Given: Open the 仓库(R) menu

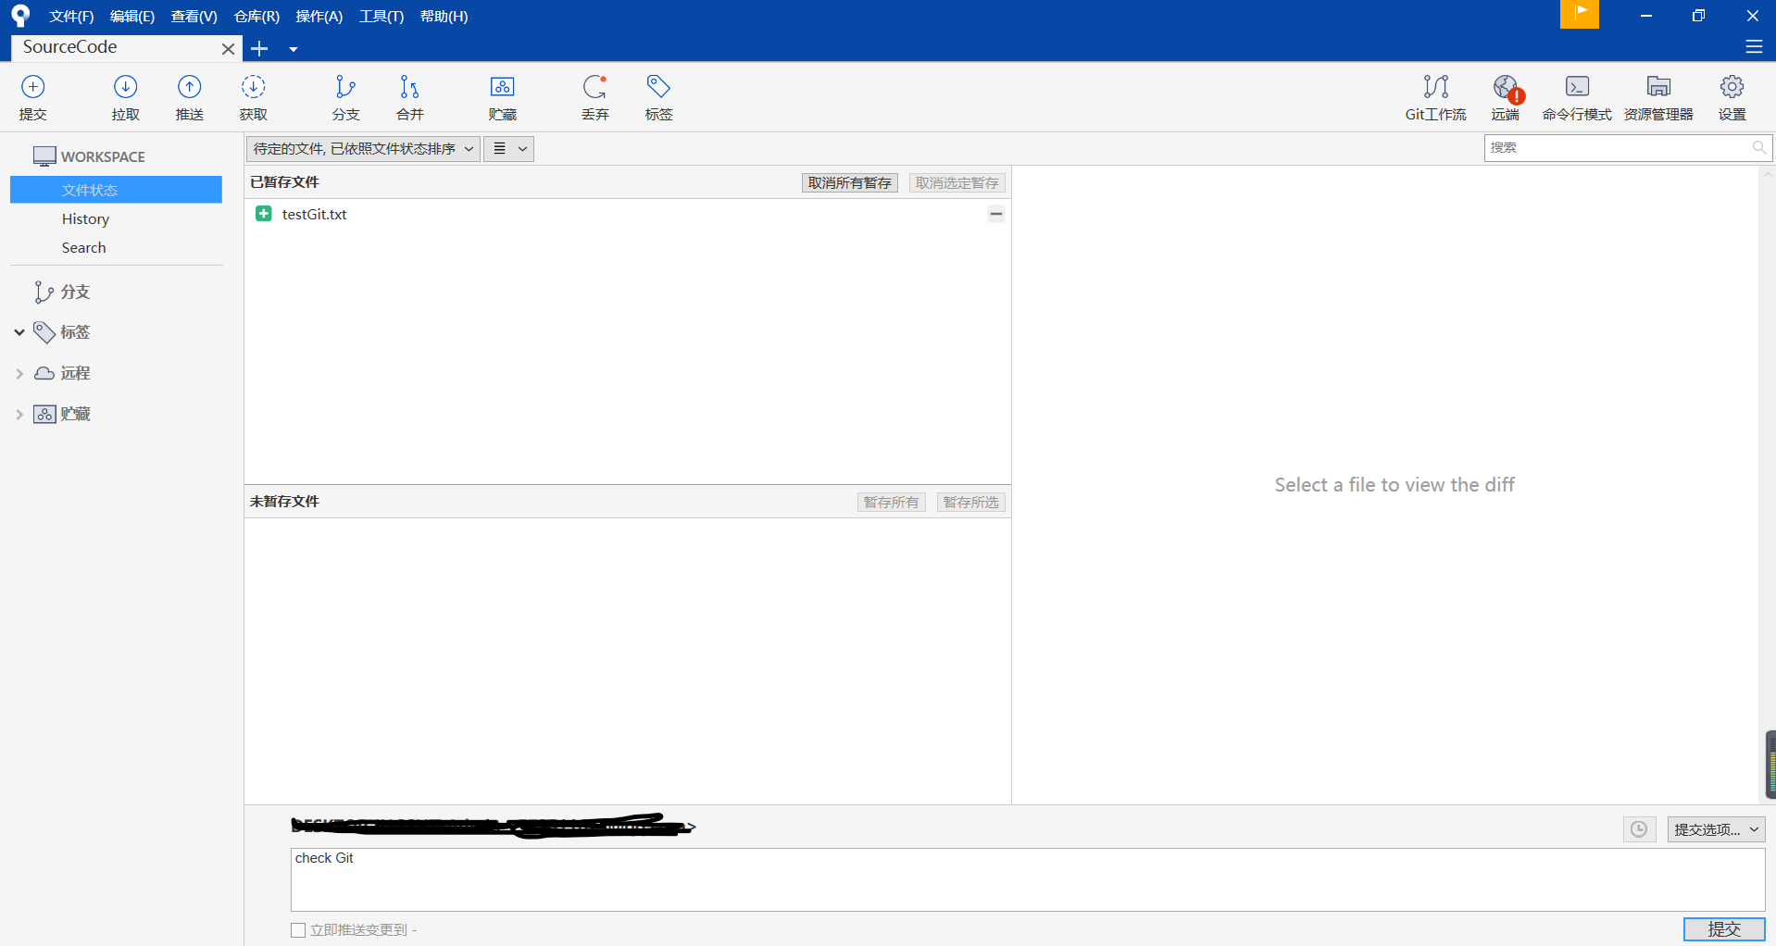Looking at the screenshot, I should click(256, 16).
